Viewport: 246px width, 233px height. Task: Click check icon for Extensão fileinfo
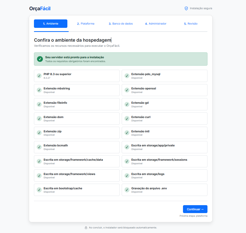pyautogui.click(x=39, y=104)
